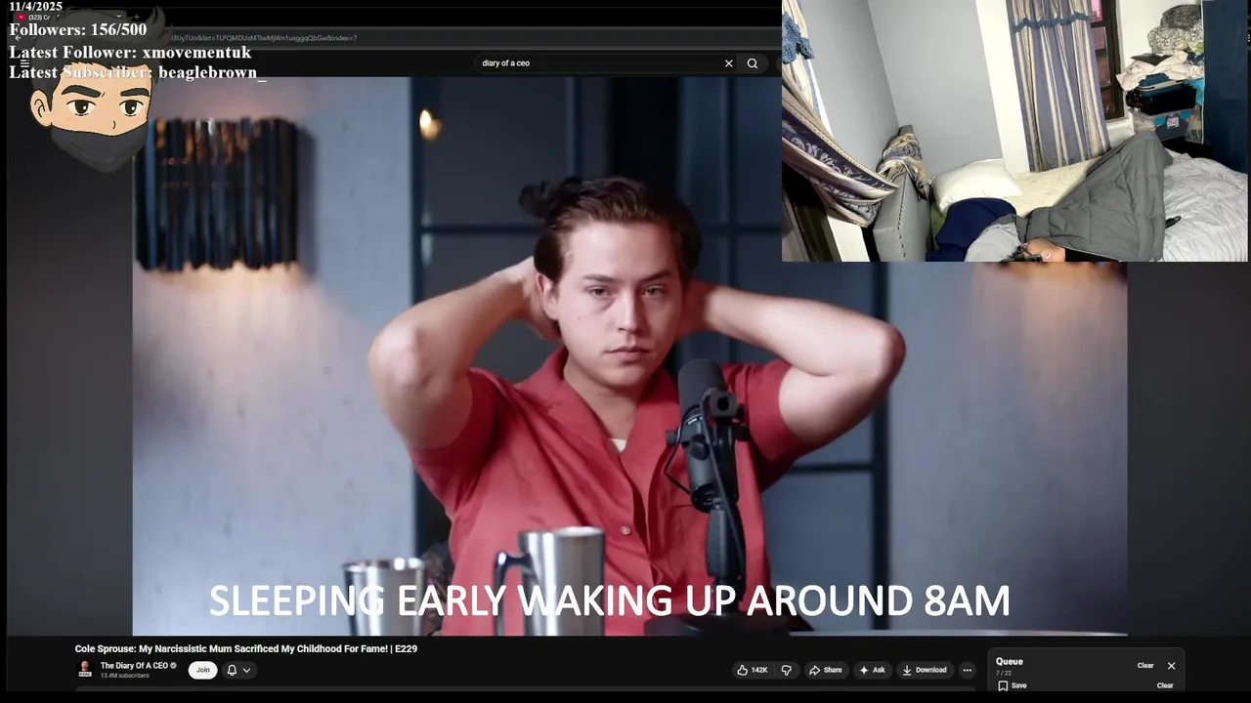Screen dimensions: 1251x703
Task: Open the YouTube hamburger guide menu
Action: point(24,63)
